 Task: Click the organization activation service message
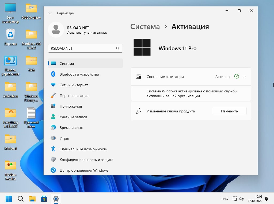[192, 93]
